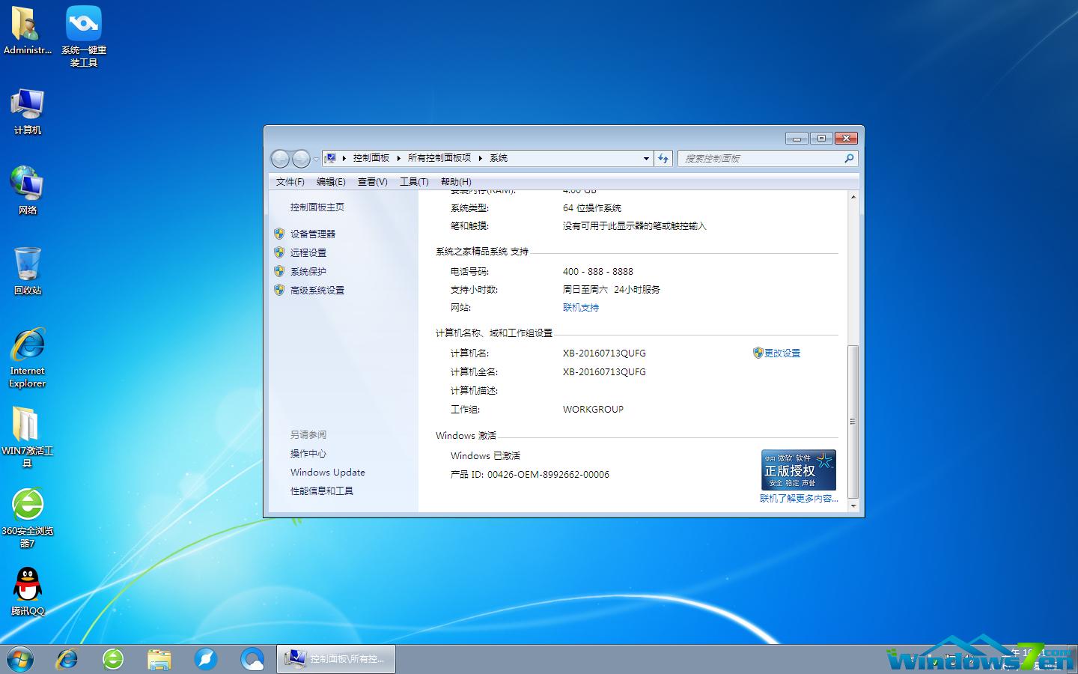Open the 查看 menu

point(372,181)
